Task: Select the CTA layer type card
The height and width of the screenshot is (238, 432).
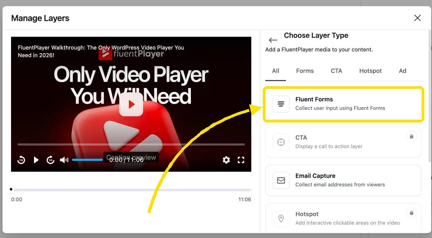Action: point(343,142)
